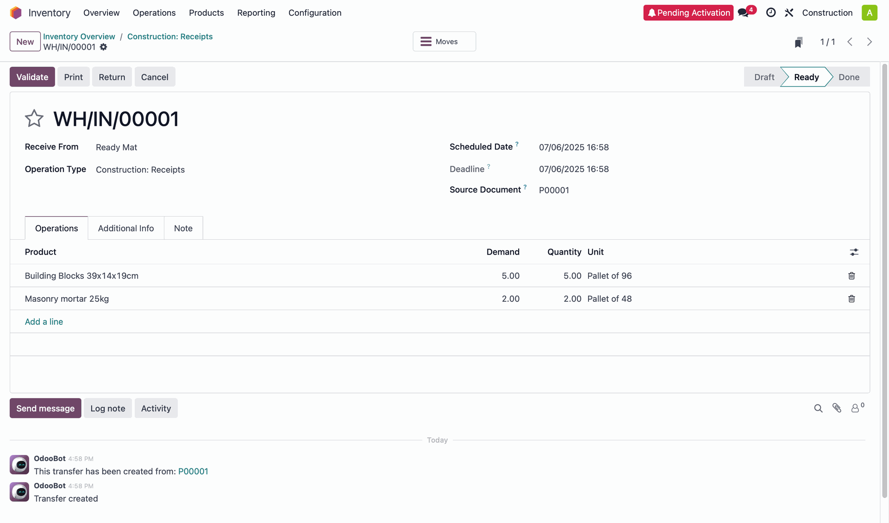
Task: Delete the Building Blocks line with the trash icon
Action: (x=851, y=276)
